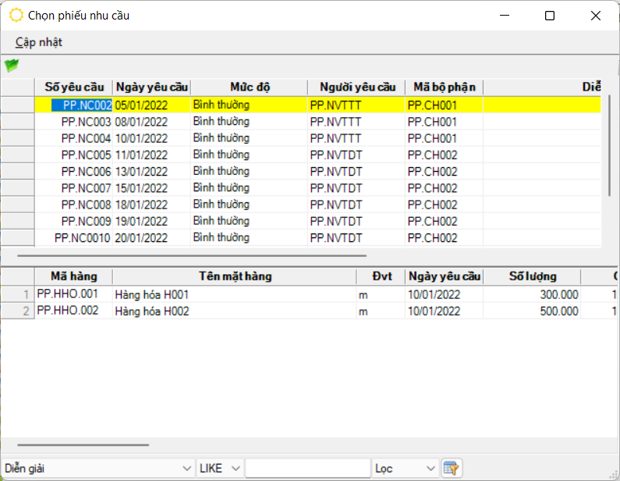Click the upper grid horizontal scrollbar
620x481 pixels.
[x=192, y=255]
